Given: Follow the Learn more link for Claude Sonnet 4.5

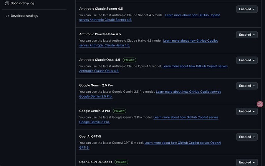Looking at the screenshot, I should coord(192,15).
